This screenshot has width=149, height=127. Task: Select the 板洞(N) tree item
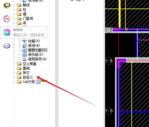(34, 46)
